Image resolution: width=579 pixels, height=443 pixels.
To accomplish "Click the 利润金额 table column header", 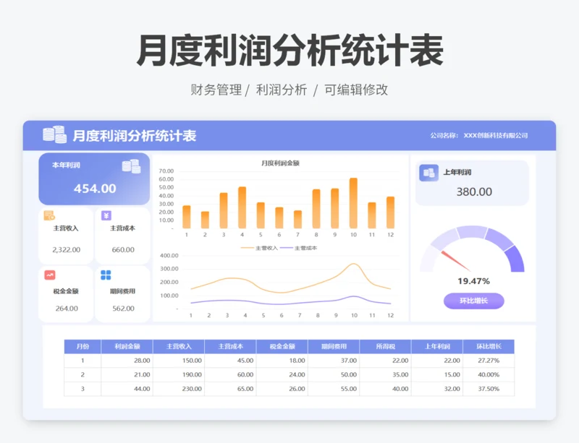I will pyautogui.click(x=127, y=346).
